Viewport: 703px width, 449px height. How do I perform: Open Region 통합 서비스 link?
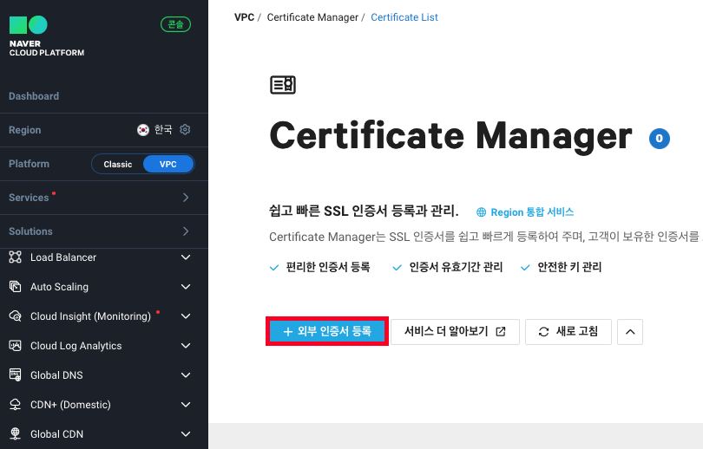coord(532,212)
